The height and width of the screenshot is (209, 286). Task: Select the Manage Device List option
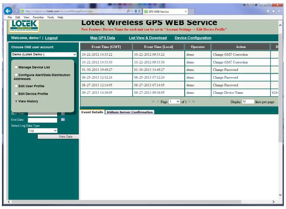(34, 67)
